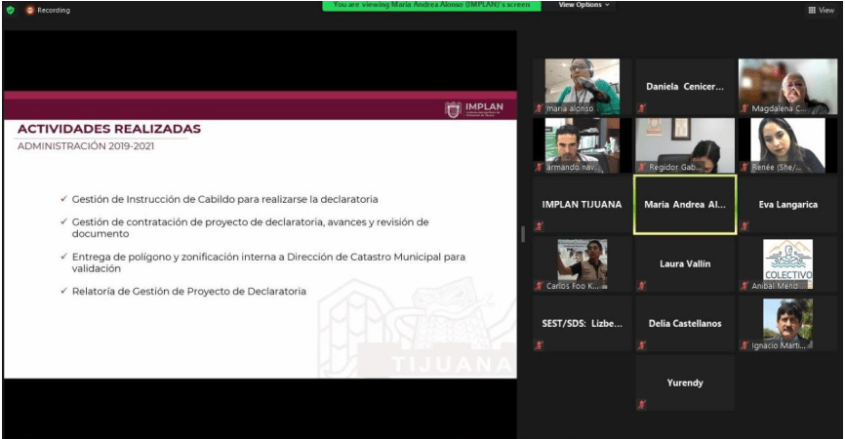Click the View Options chevron arrow

pyautogui.click(x=607, y=5)
